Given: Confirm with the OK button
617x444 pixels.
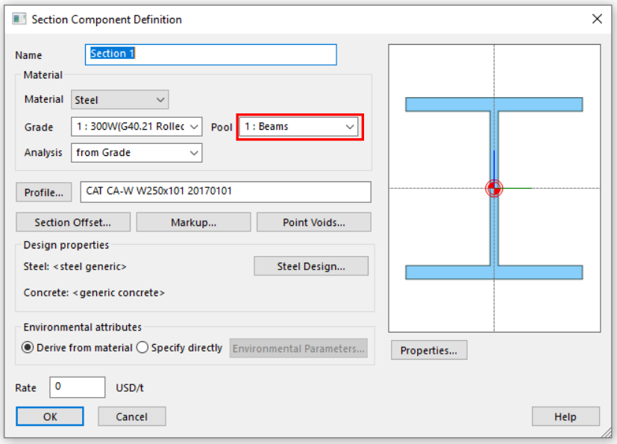Looking at the screenshot, I should tap(50, 417).
